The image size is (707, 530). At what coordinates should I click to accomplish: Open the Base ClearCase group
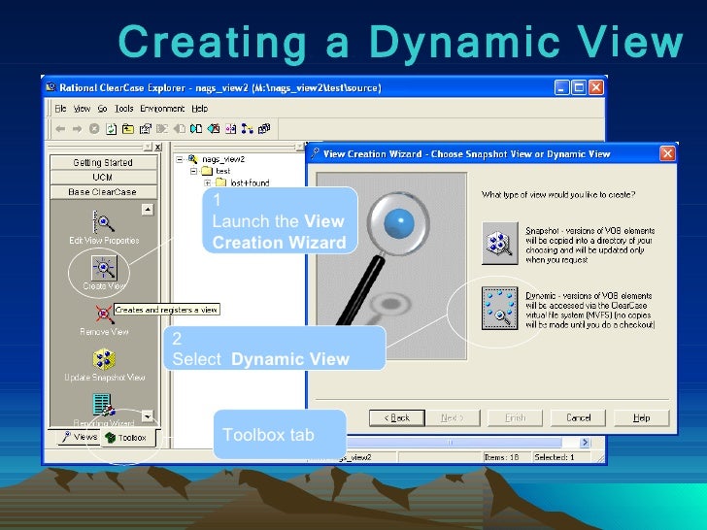pos(103,192)
